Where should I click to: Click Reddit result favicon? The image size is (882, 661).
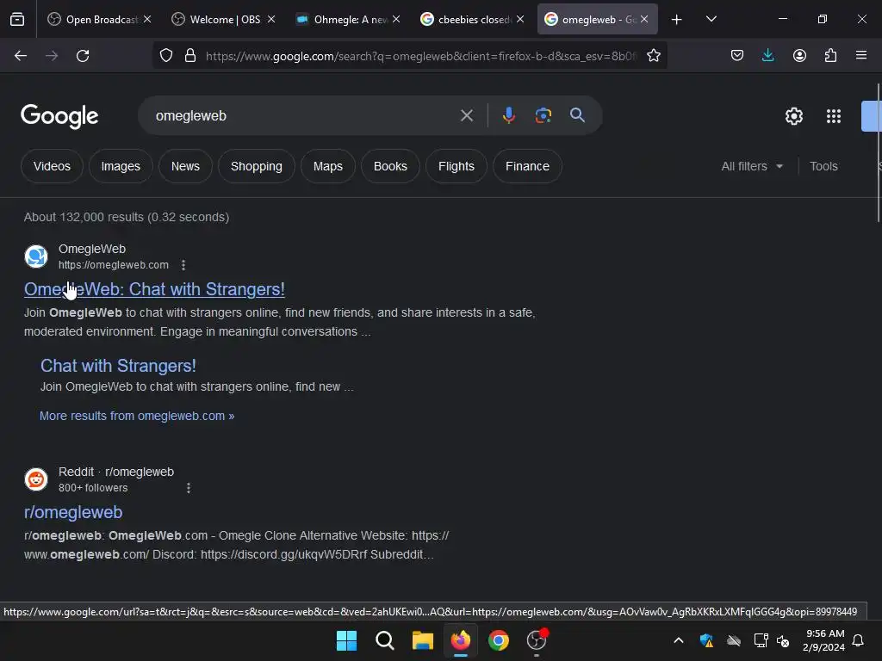pyautogui.click(x=36, y=479)
